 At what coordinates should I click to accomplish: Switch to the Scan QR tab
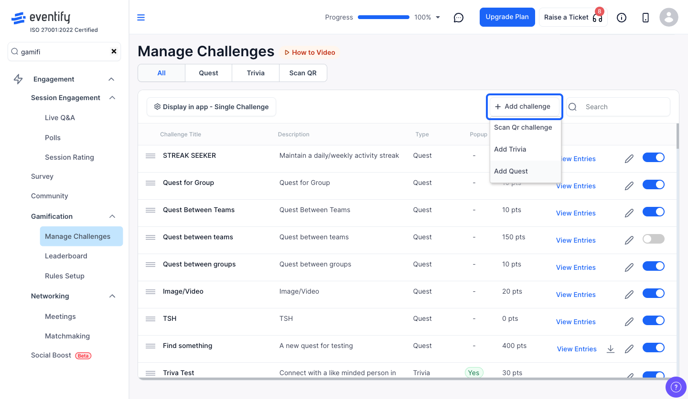[303, 73]
